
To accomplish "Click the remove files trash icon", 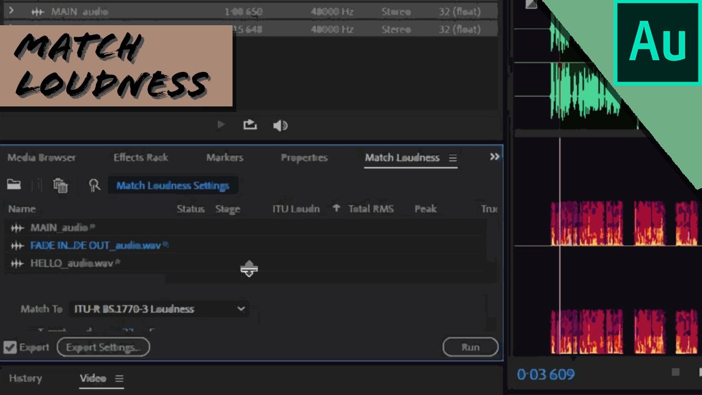I will click(x=60, y=185).
